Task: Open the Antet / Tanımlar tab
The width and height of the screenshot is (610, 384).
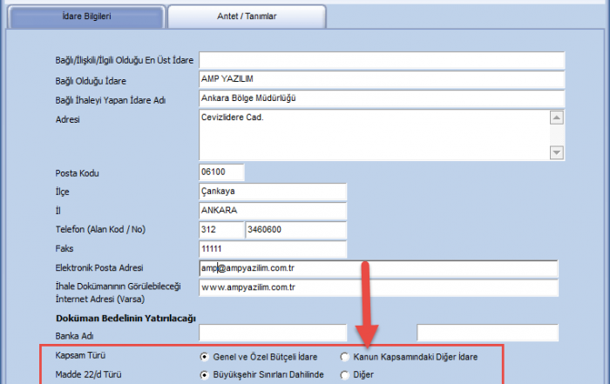Action: [x=247, y=17]
